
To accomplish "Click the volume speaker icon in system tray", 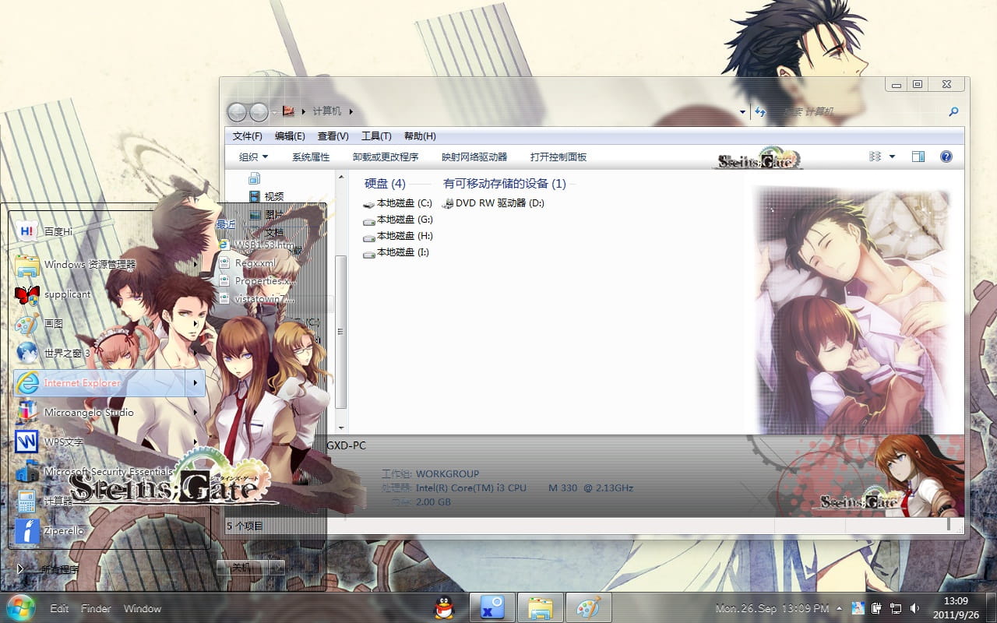I will click(x=914, y=608).
